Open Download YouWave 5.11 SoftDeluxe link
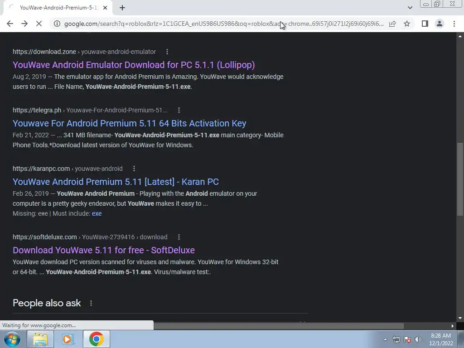Image resolution: width=464 pixels, height=348 pixels. tap(104, 250)
